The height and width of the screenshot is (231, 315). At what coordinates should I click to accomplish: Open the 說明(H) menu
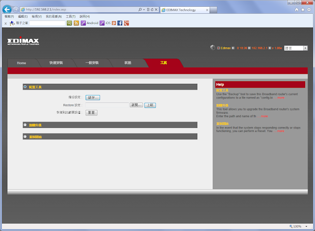pyautogui.click(x=85, y=16)
